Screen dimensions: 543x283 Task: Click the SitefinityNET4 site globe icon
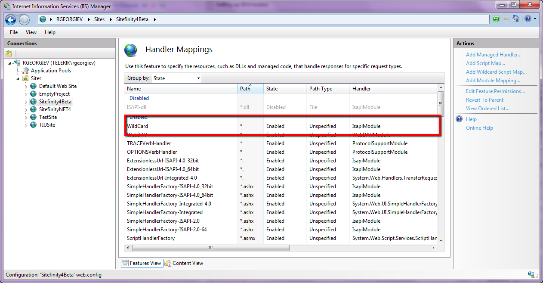(x=33, y=109)
